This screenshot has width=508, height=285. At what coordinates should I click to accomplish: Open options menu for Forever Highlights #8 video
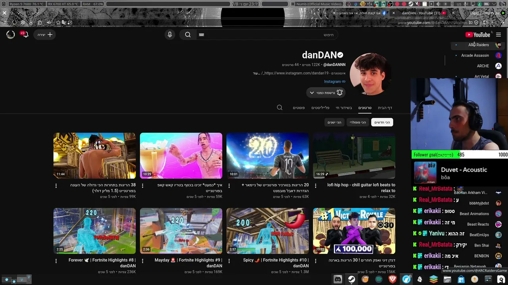coord(56,261)
